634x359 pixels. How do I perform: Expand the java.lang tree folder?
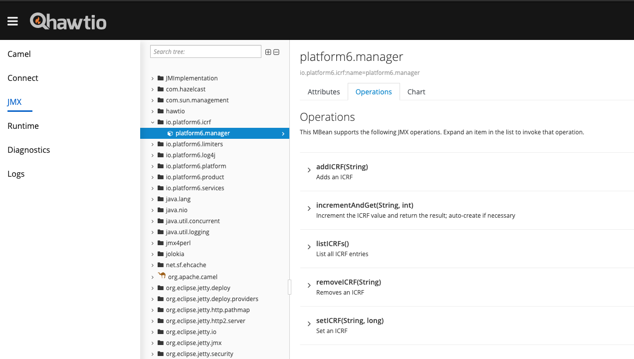click(x=153, y=199)
